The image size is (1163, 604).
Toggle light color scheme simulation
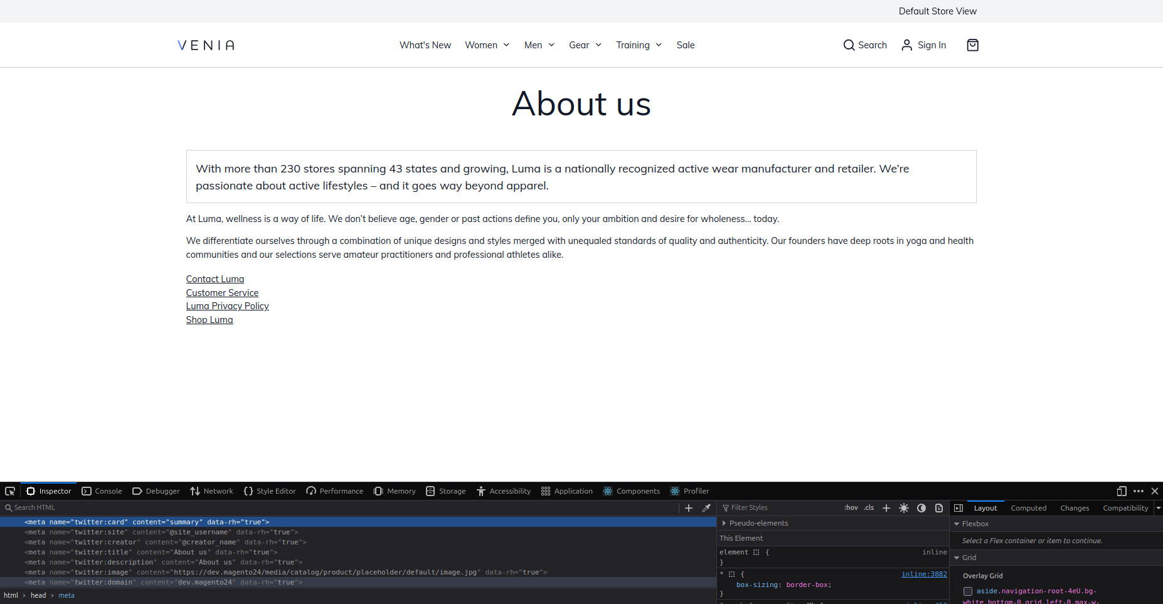click(x=904, y=508)
